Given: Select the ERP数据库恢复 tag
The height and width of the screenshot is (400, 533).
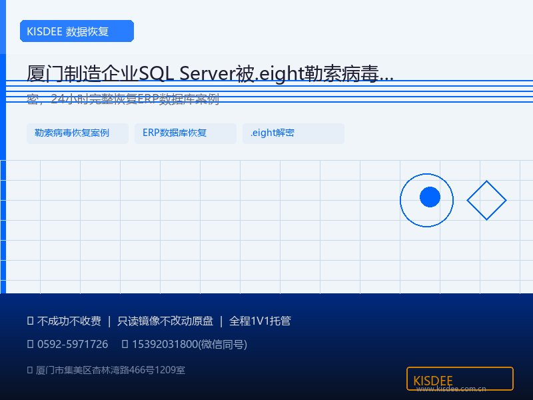Looking at the screenshot, I should [x=185, y=133].
